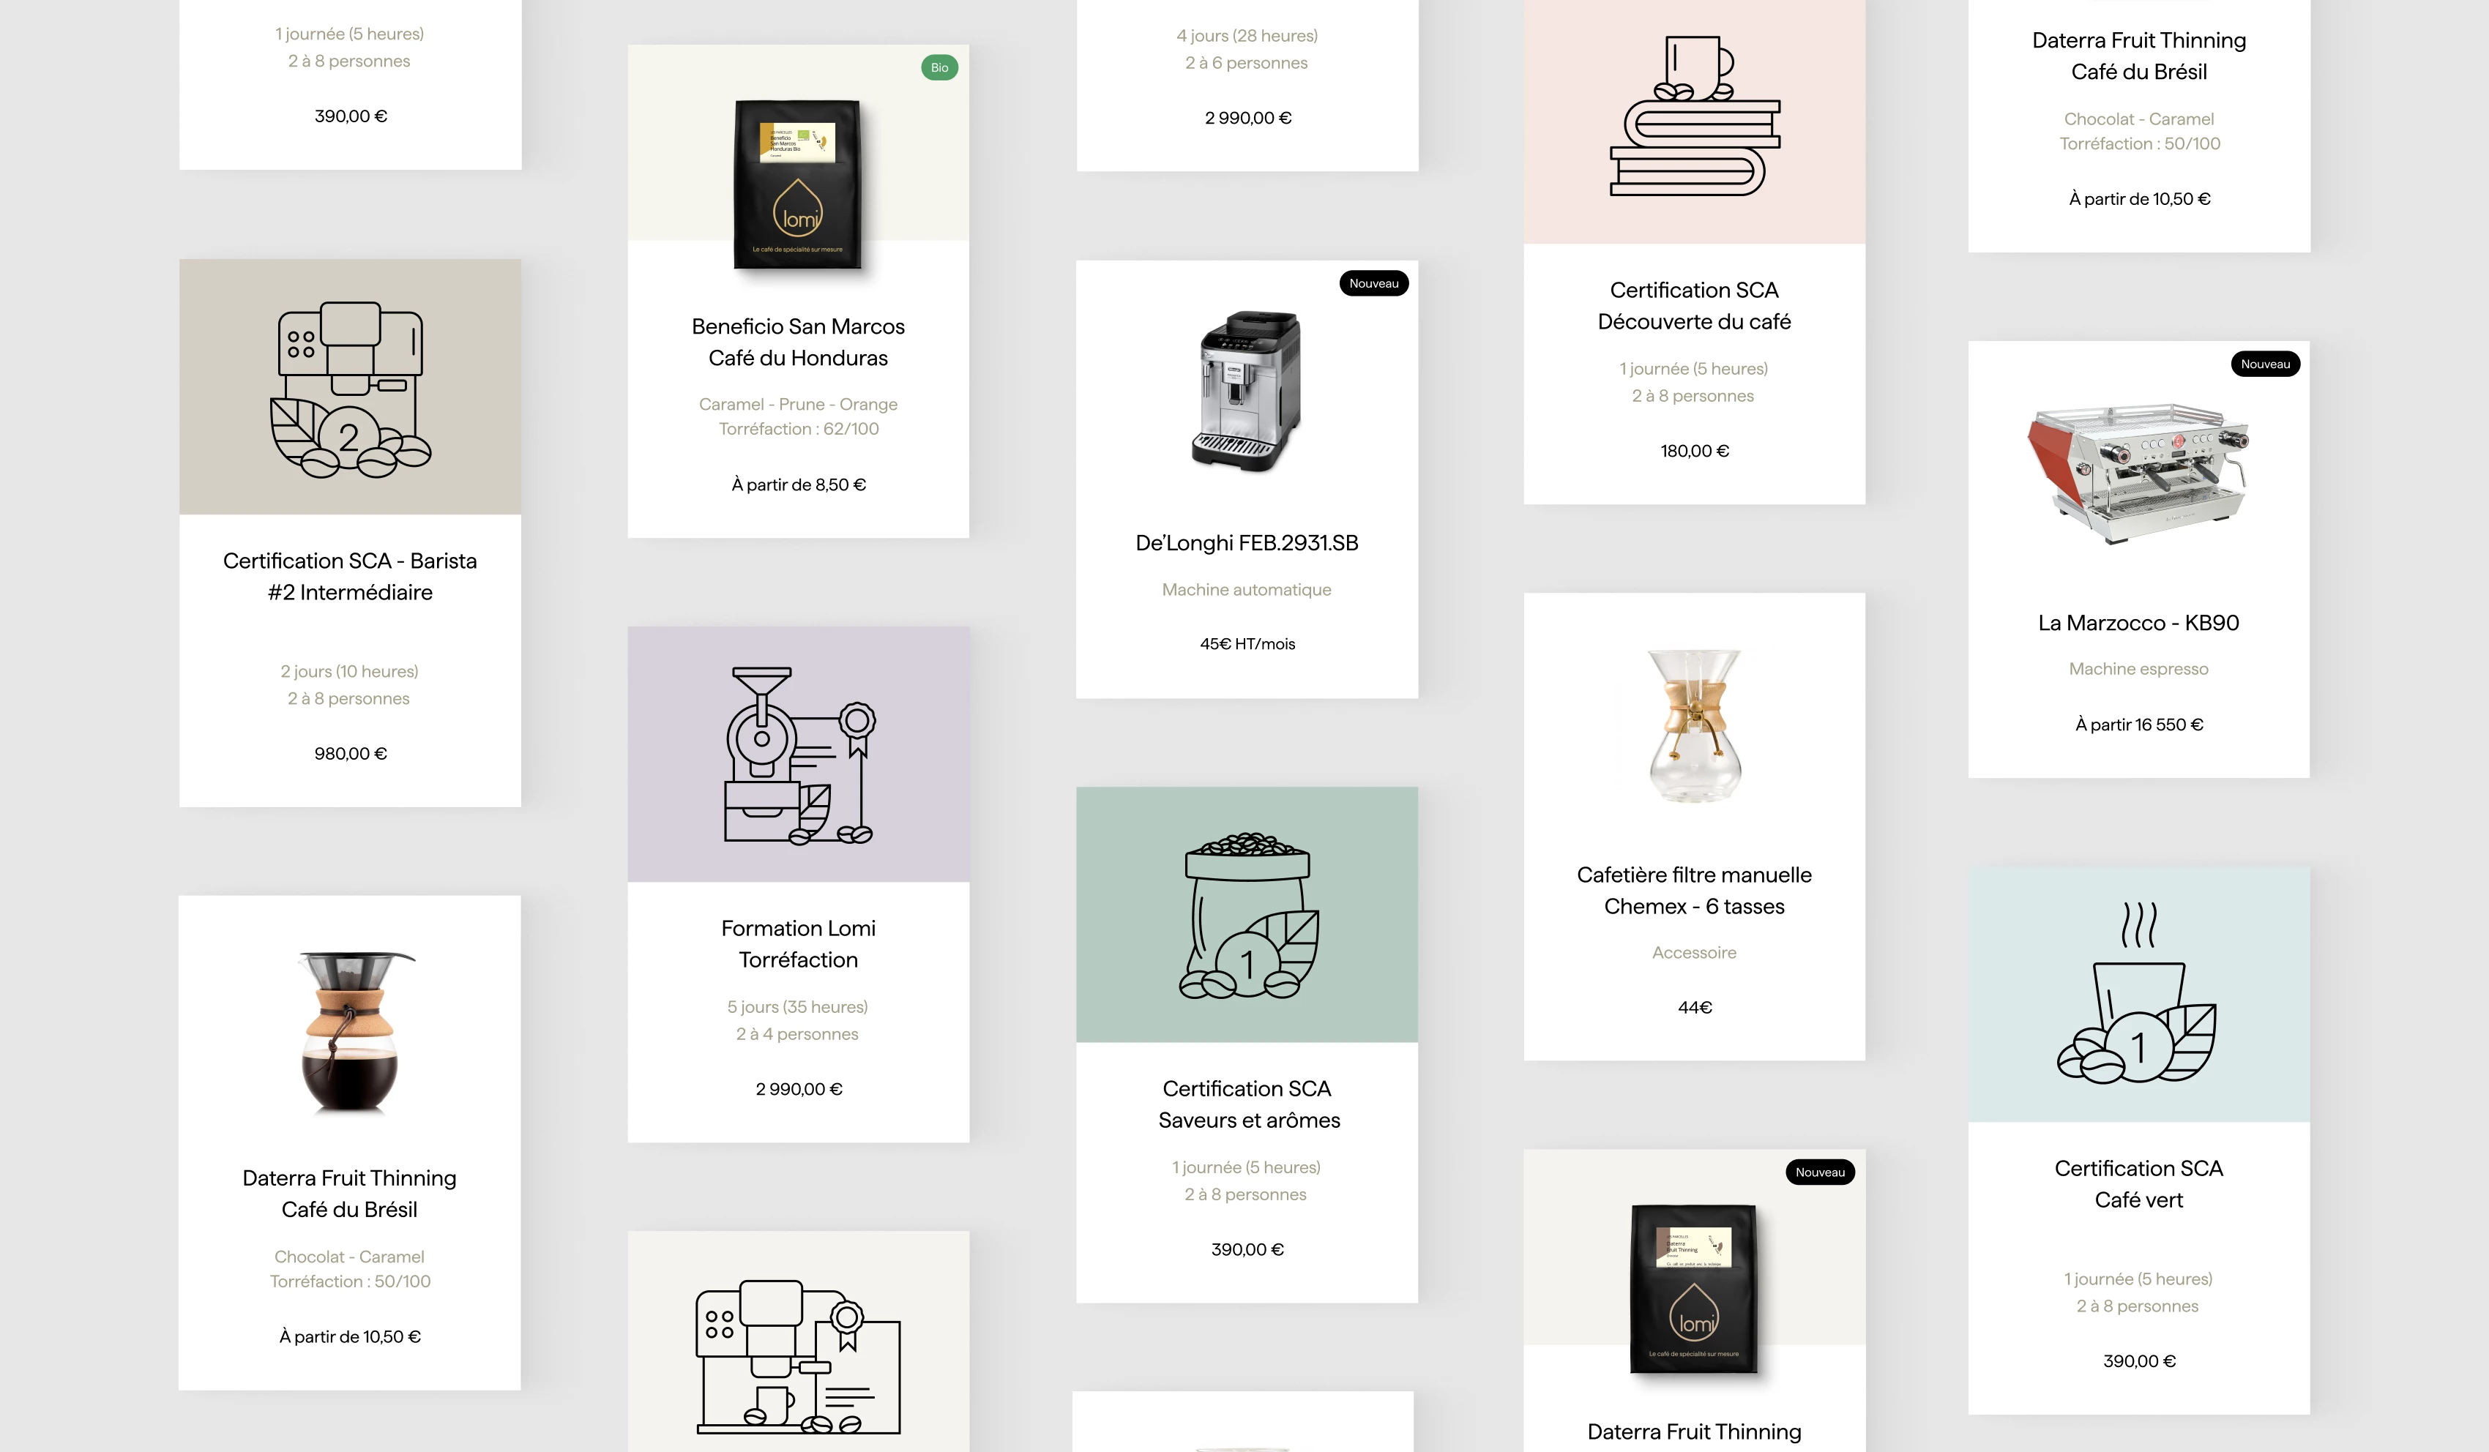Click the Nouveau badge on De'Longhi card
This screenshot has width=2489, height=1452.
pyautogui.click(x=1373, y=283)
